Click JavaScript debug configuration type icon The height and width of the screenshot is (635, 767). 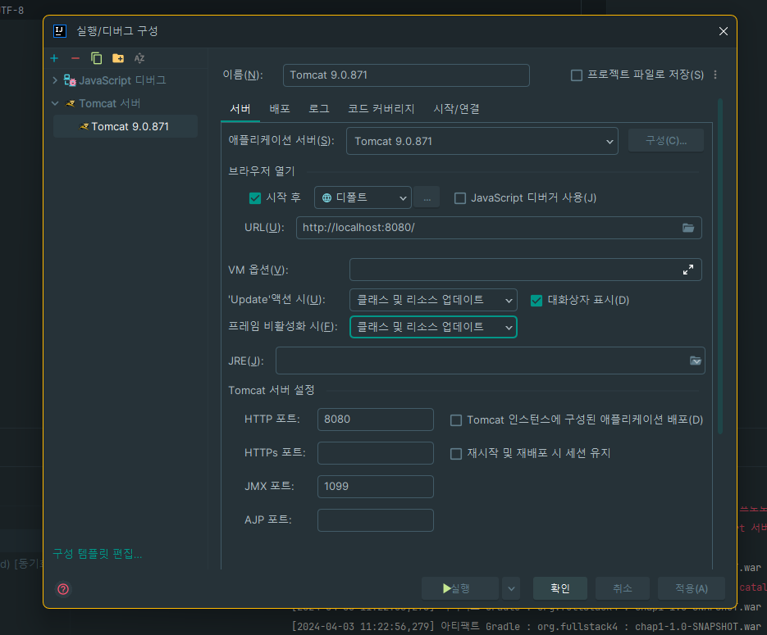(70, 80)
